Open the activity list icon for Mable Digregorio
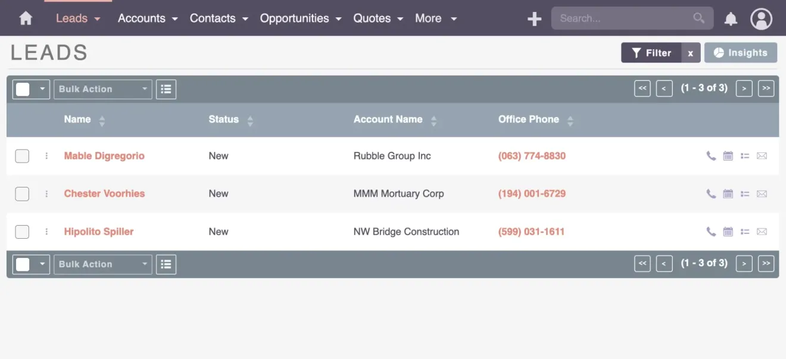786x359 pixels. point(745,155)
